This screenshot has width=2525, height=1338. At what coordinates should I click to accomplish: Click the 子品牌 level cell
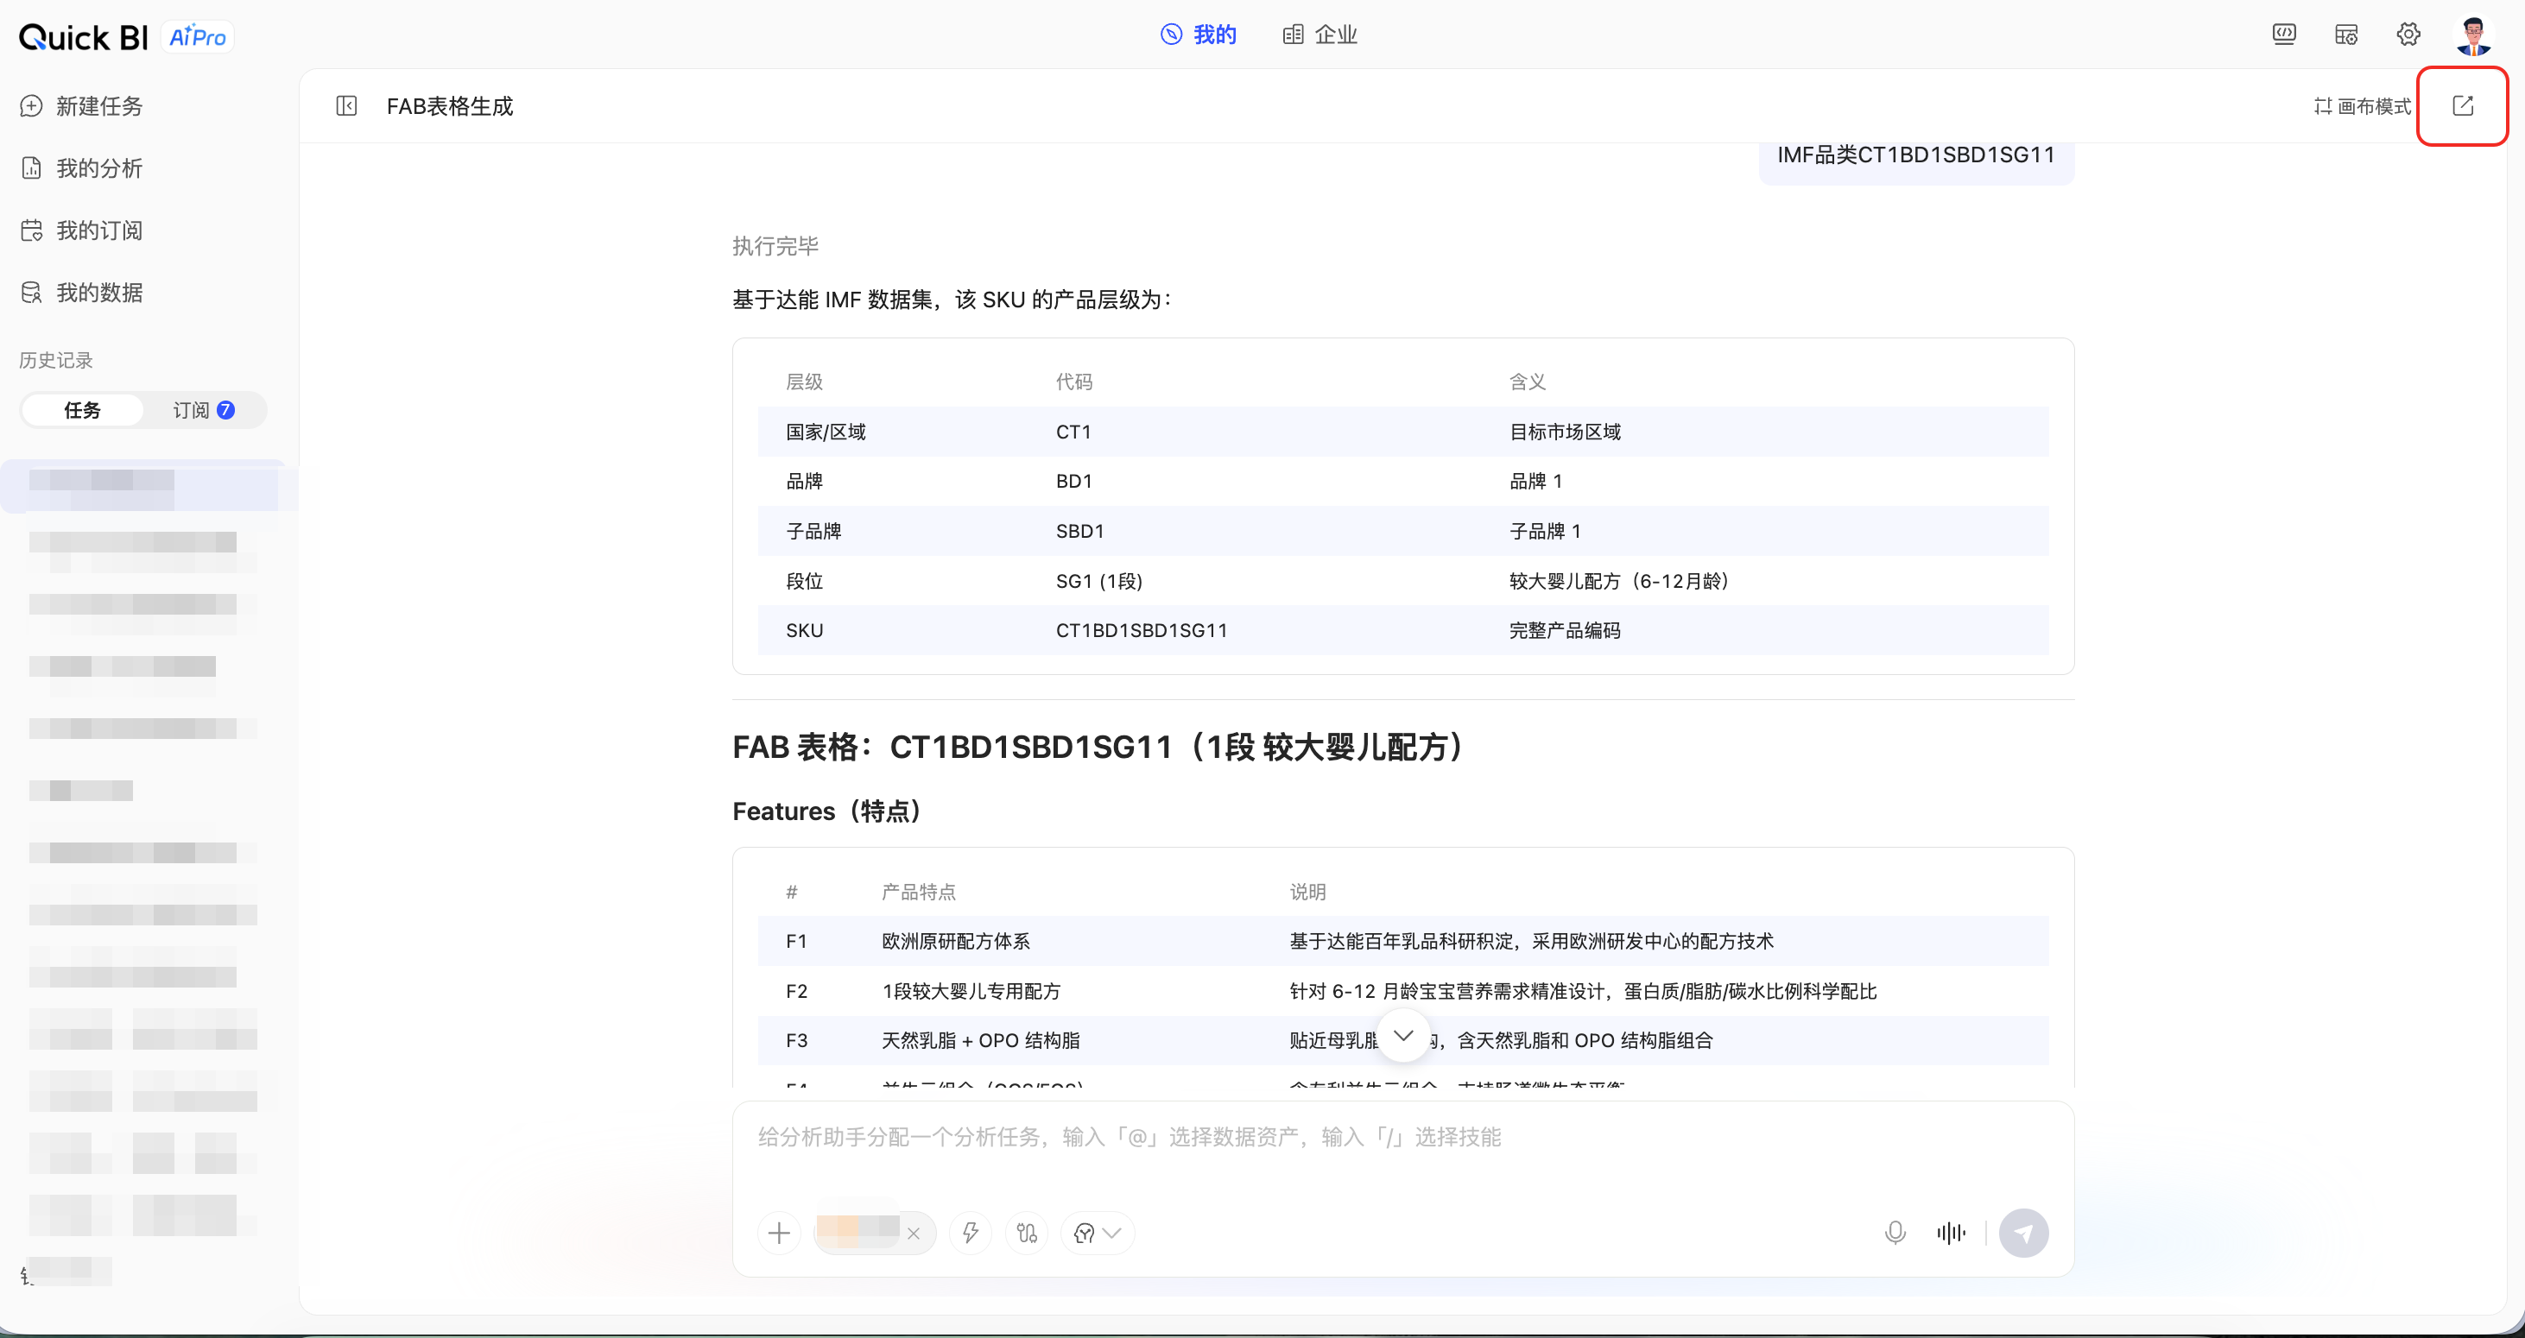point(813,531)
